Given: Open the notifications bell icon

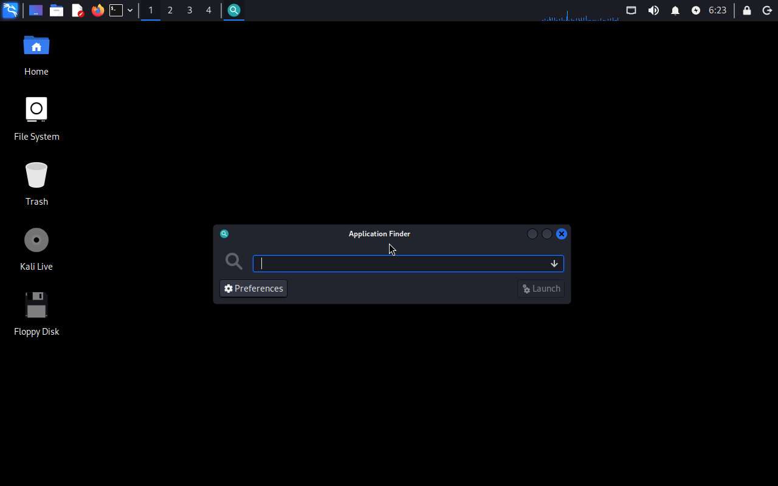Looking at the screenshot, I should coord(675,10).
